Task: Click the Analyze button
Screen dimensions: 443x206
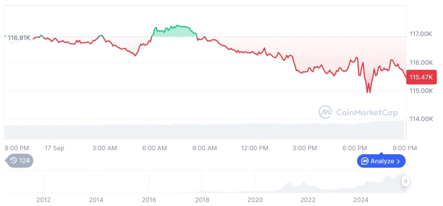Action: coord(381,161)
